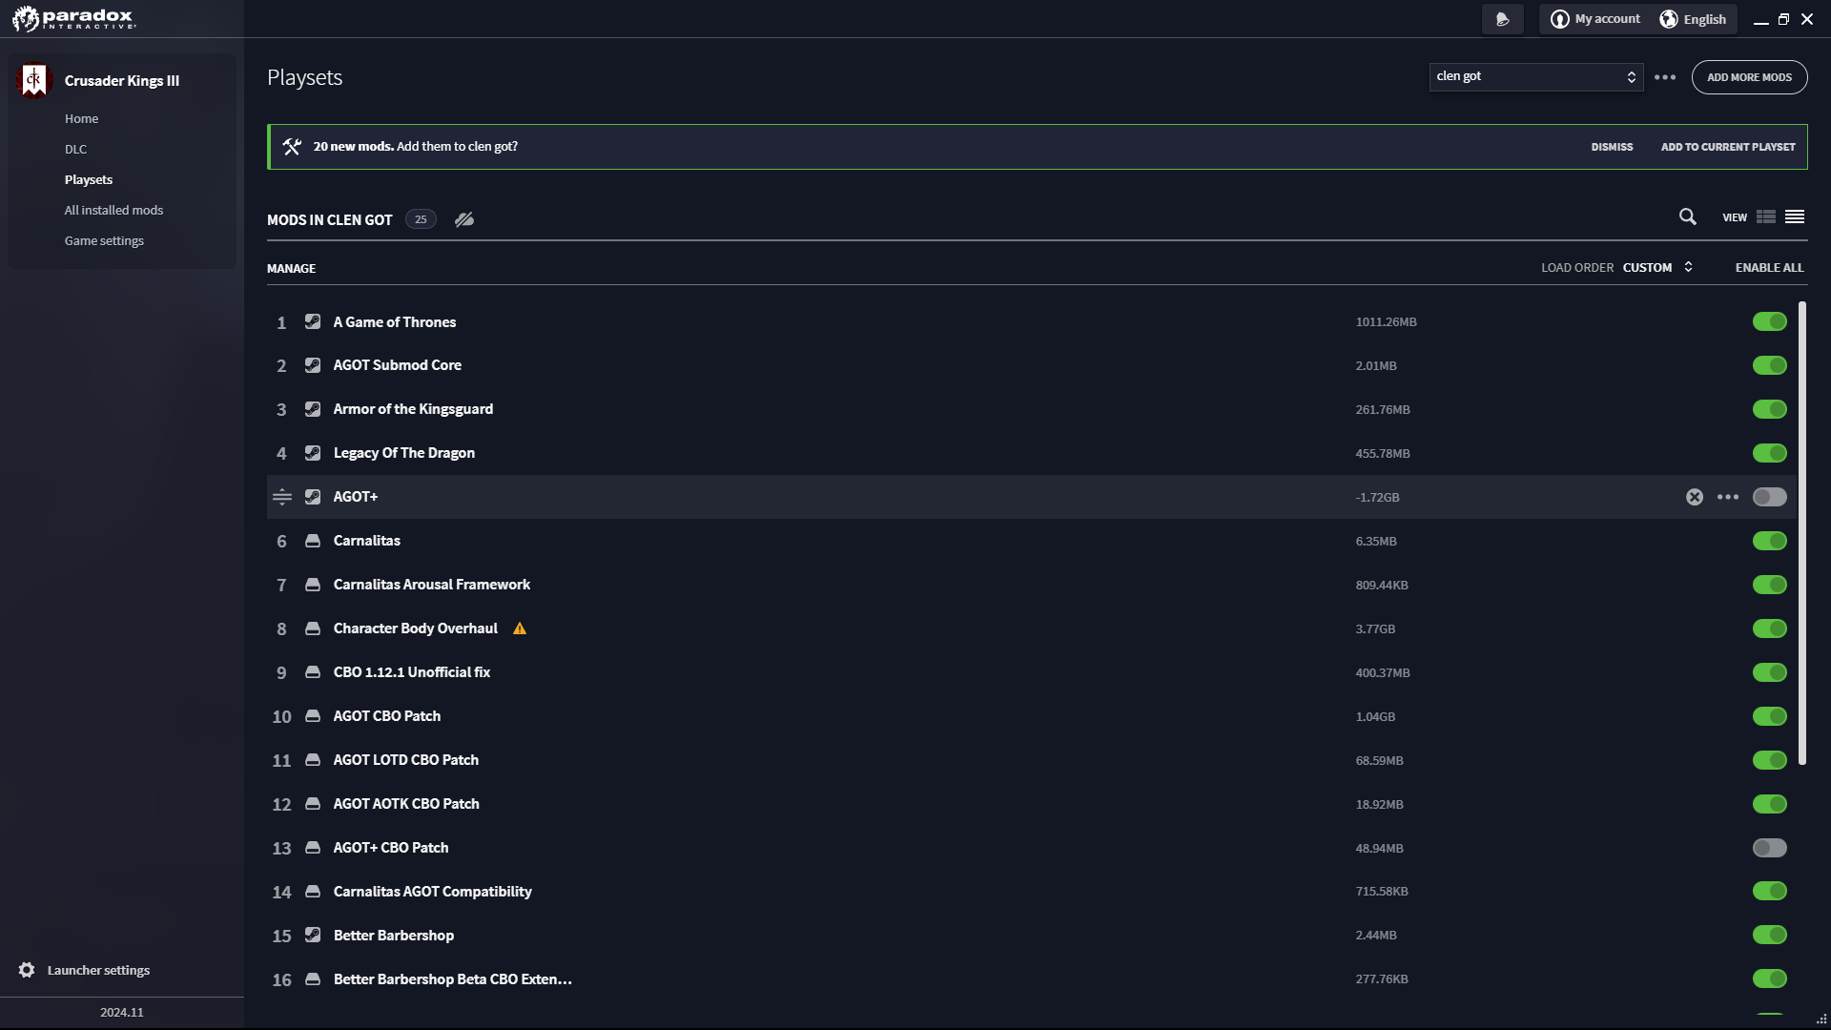Click the local mod icon for Character Body Overhaul
The width and height of the screenshot is (1831, 1030).
pyautogui.click(x=313, y=628)
